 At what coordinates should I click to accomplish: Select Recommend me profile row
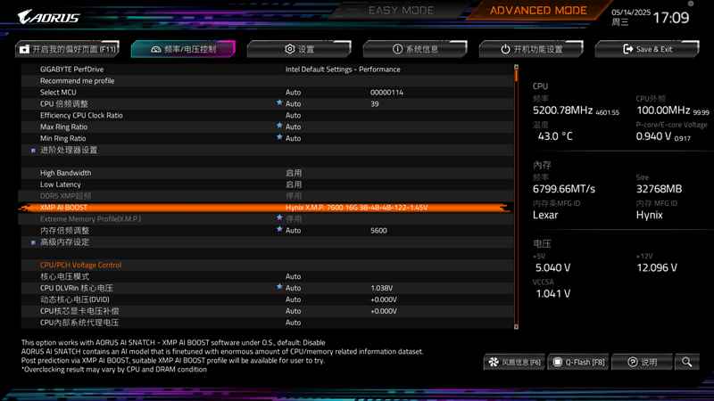[x=267, y=81]
